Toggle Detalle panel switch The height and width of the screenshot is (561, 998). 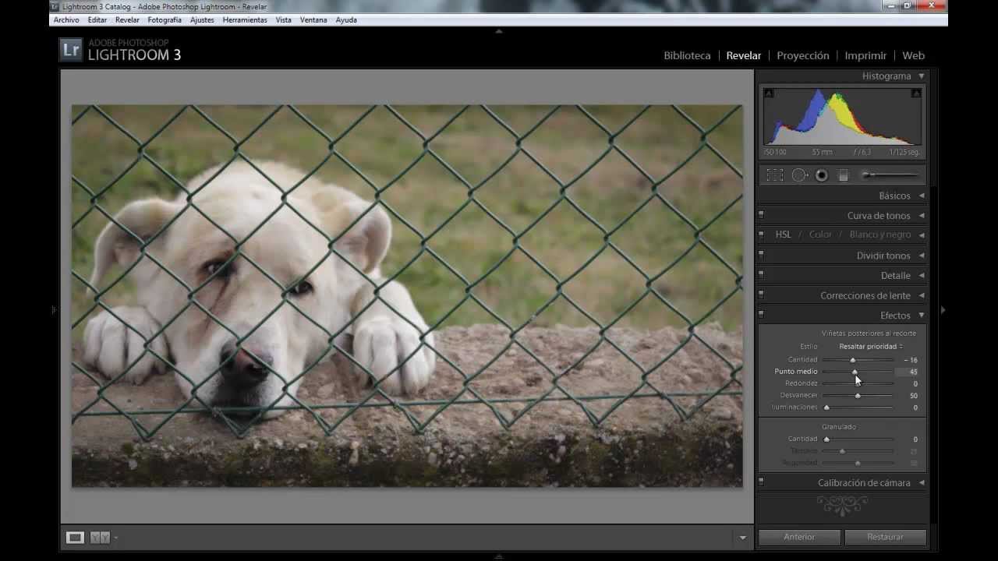pos(761,274)
